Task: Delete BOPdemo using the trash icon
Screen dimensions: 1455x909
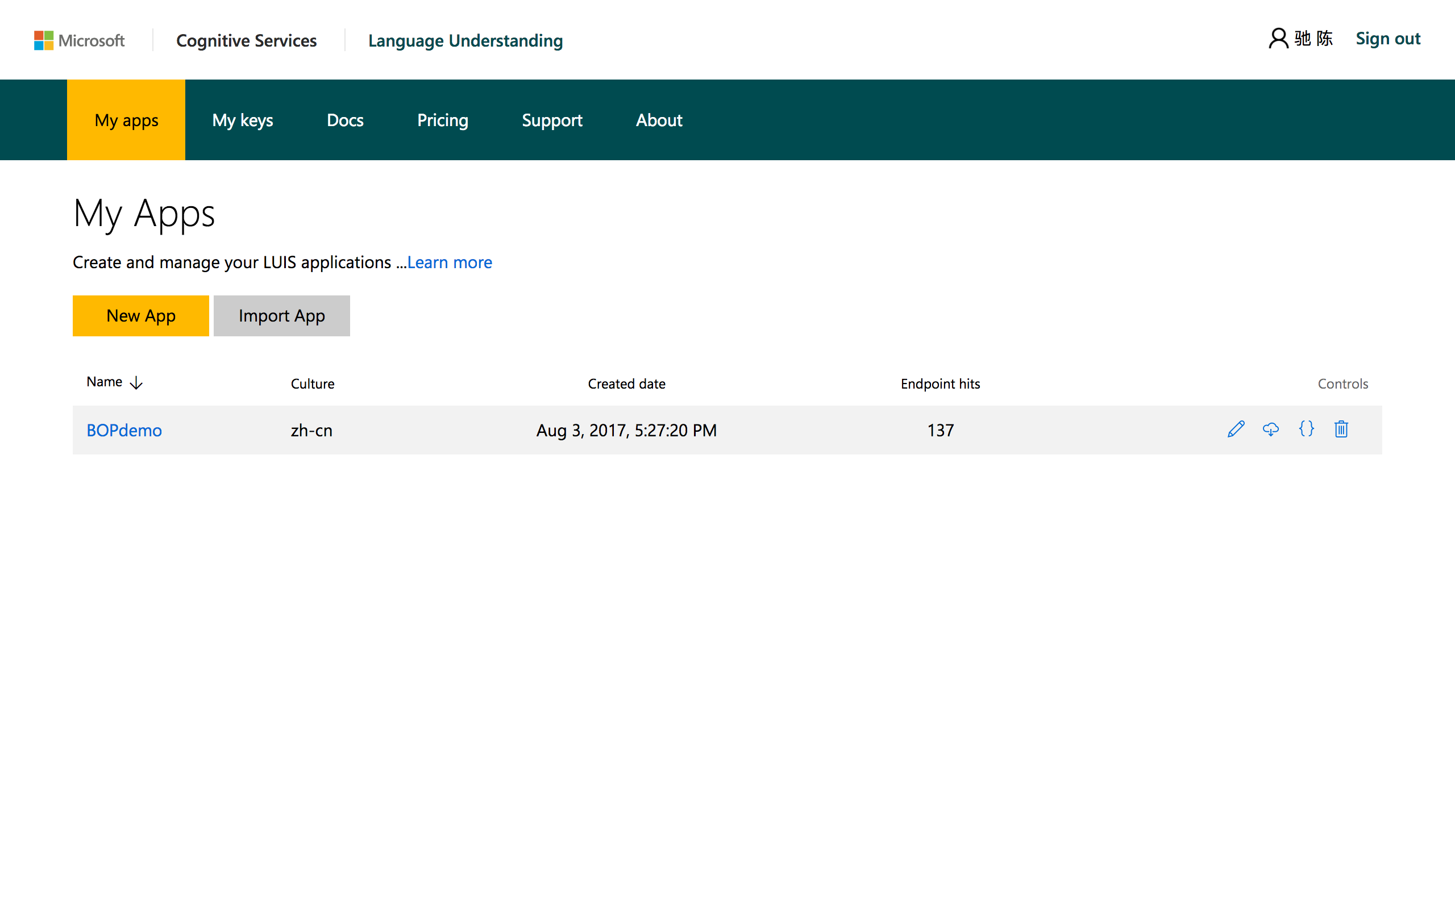Action: coord(1341,430)
